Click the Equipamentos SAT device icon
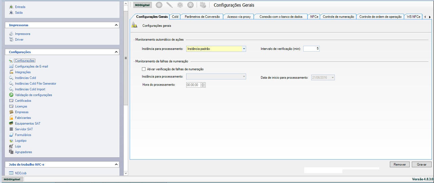 (x=11, y=124)
